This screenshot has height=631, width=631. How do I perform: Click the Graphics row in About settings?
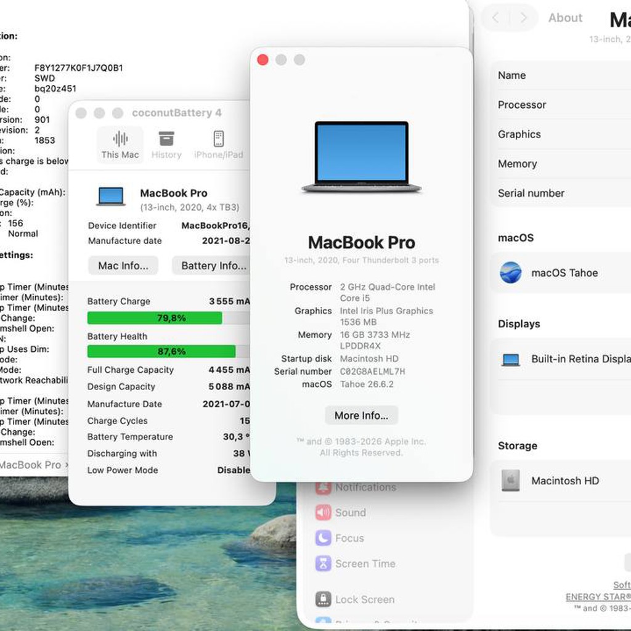(561, 134)
